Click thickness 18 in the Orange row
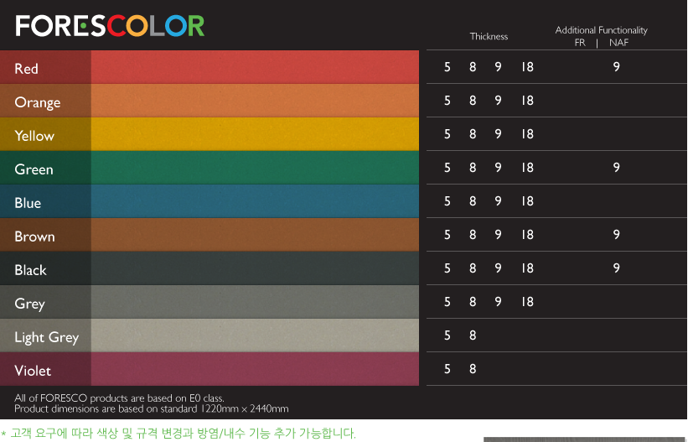This screenshot has width=688, height=442. [527, 101]
